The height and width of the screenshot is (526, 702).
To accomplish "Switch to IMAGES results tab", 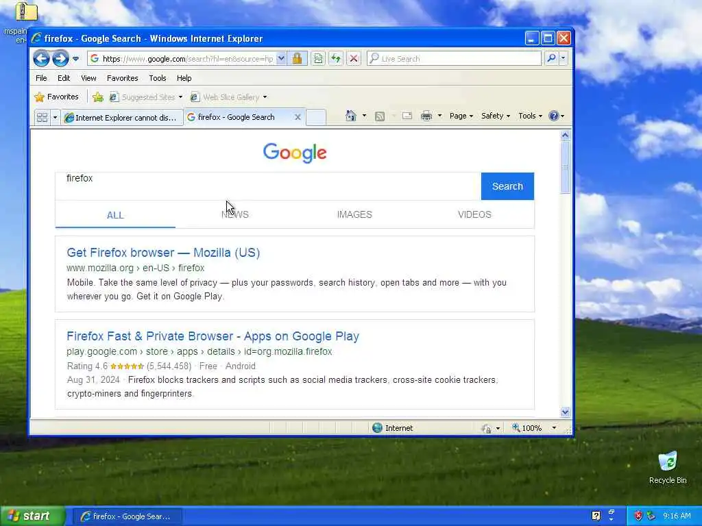I will pyautogui.click(x=354, y=214).
